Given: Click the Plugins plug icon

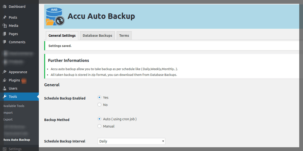Looking at the screenshot, I should pos(4,80).
